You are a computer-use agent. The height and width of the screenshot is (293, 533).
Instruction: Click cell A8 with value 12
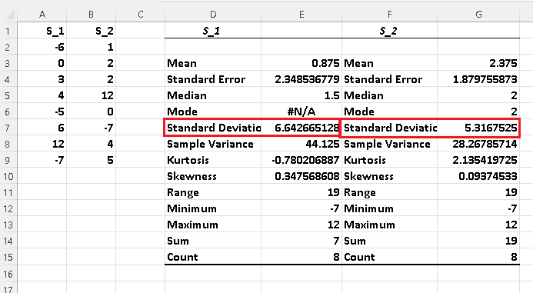point(42,144)
